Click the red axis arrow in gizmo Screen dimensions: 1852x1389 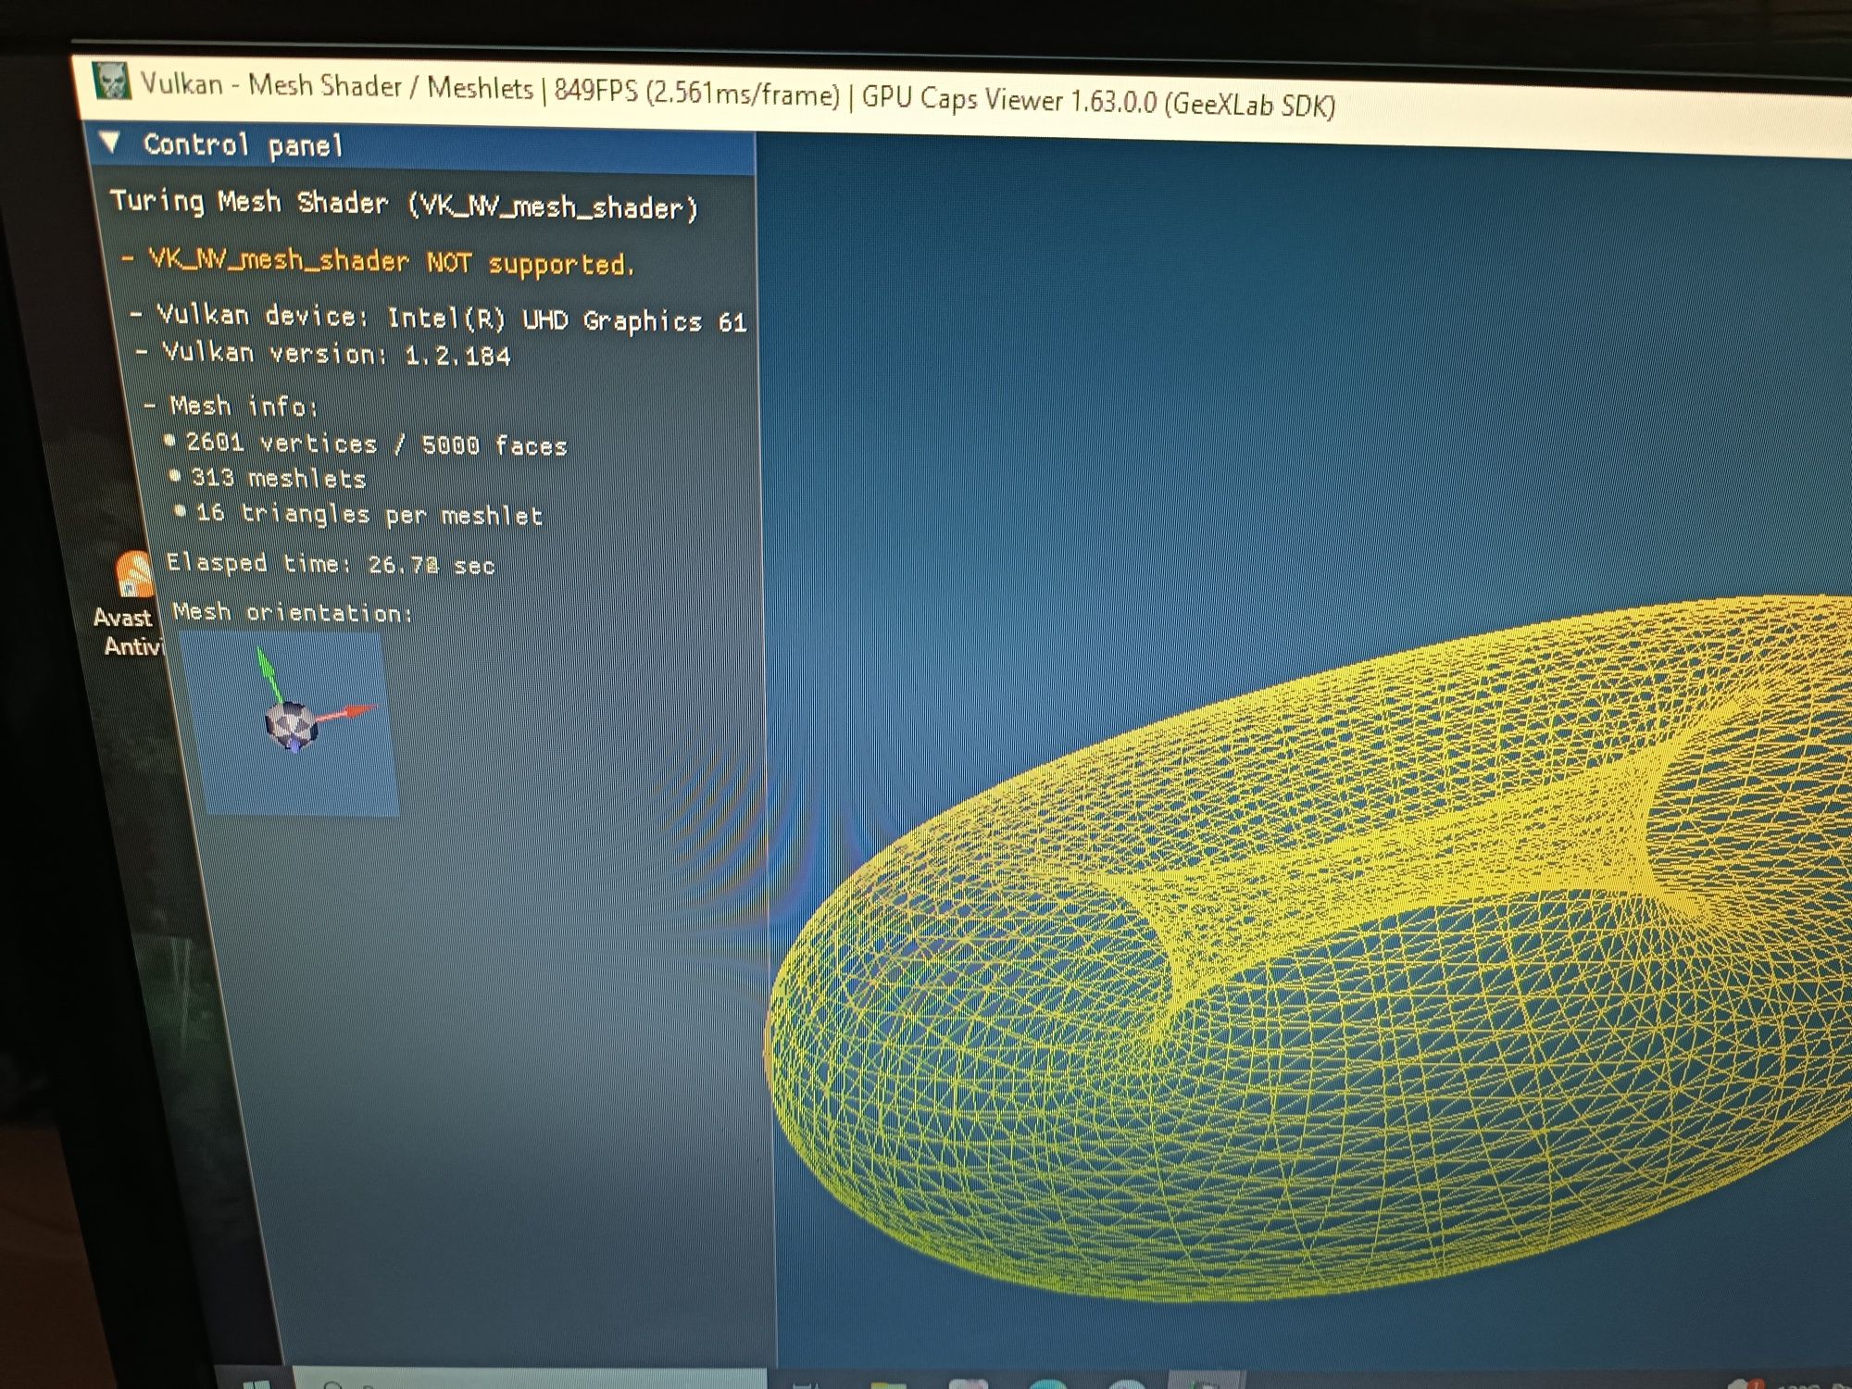348,713
